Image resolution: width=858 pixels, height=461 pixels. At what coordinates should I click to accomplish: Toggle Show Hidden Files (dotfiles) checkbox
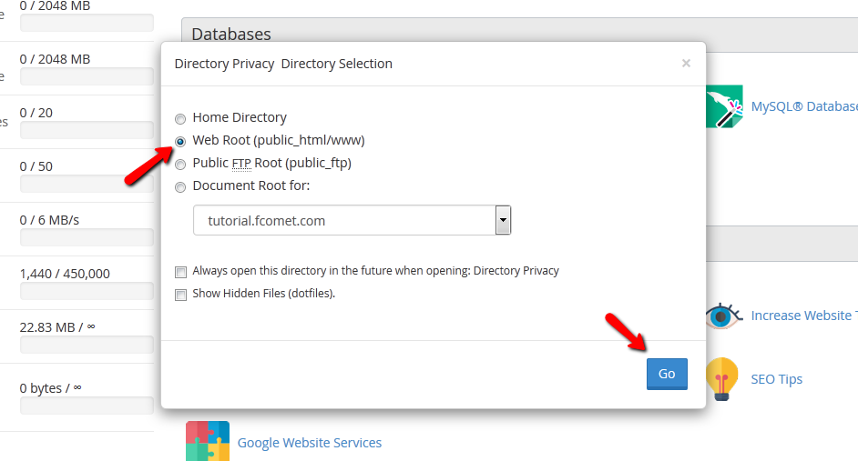click(180, 294)
